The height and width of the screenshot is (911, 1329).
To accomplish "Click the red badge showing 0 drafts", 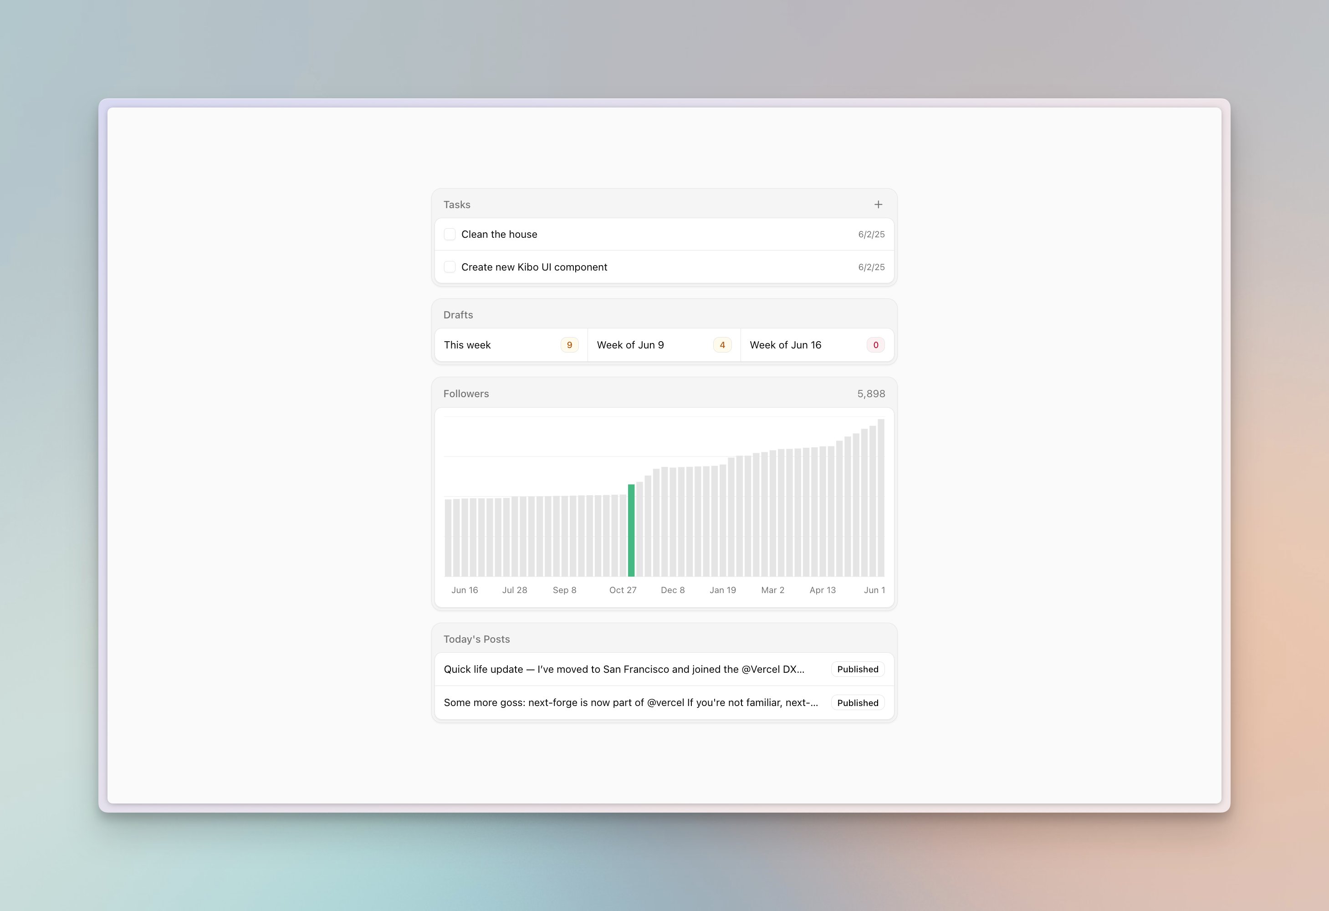I will point(875,345).
